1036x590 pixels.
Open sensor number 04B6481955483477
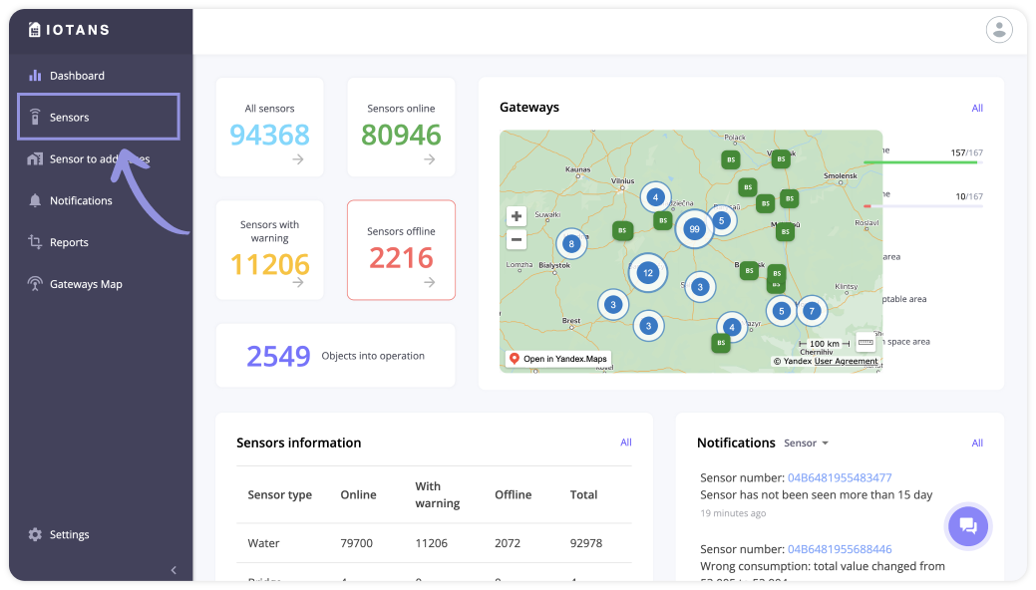point(840,477)
